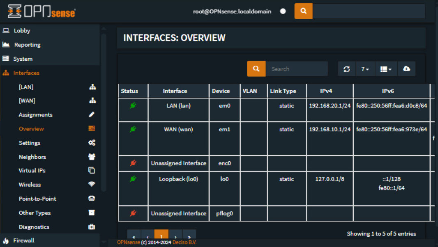The height and width of the screenshot is (247, 438).
Task: Open the rows-per-page dropdown showing 7
Action: pos(365,69)
